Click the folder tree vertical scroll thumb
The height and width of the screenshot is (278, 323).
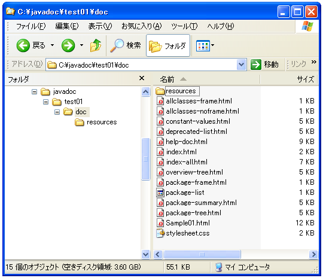pos(145,159)
